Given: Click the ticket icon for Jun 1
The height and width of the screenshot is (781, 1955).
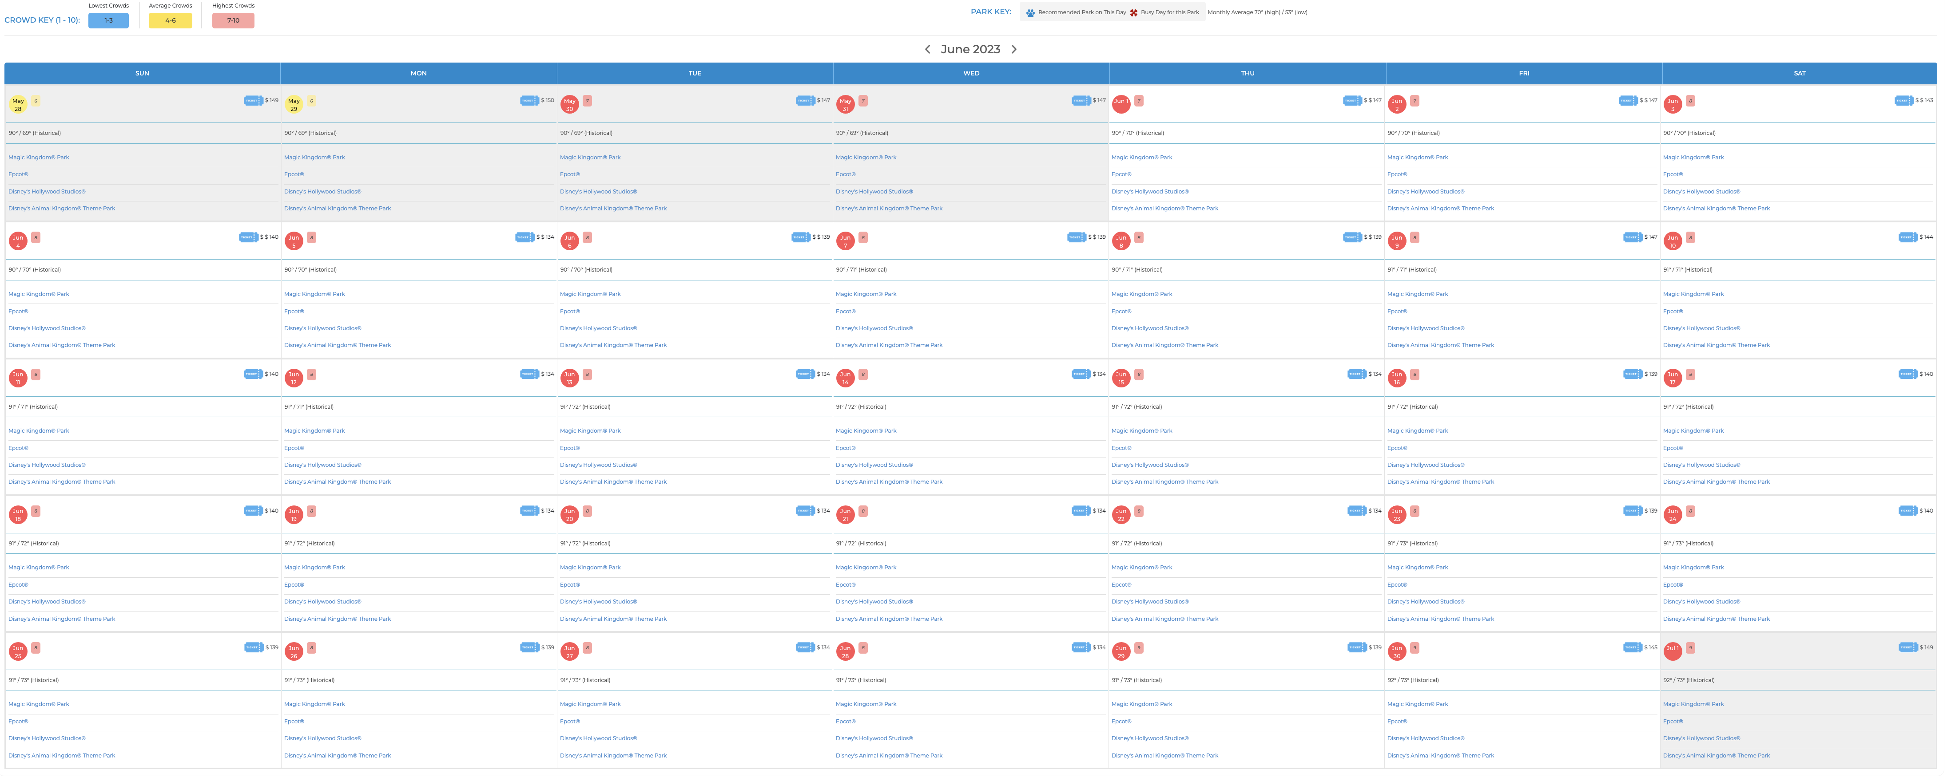Looking at the screenshot, I should (1352, 101).
